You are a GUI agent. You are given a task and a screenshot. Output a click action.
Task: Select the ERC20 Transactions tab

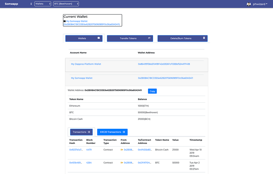[112, 132]
